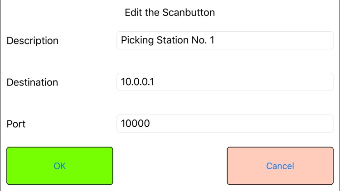Screen dimensions: 340x191
Task: Click the Description label
Action: coord(33,41)
